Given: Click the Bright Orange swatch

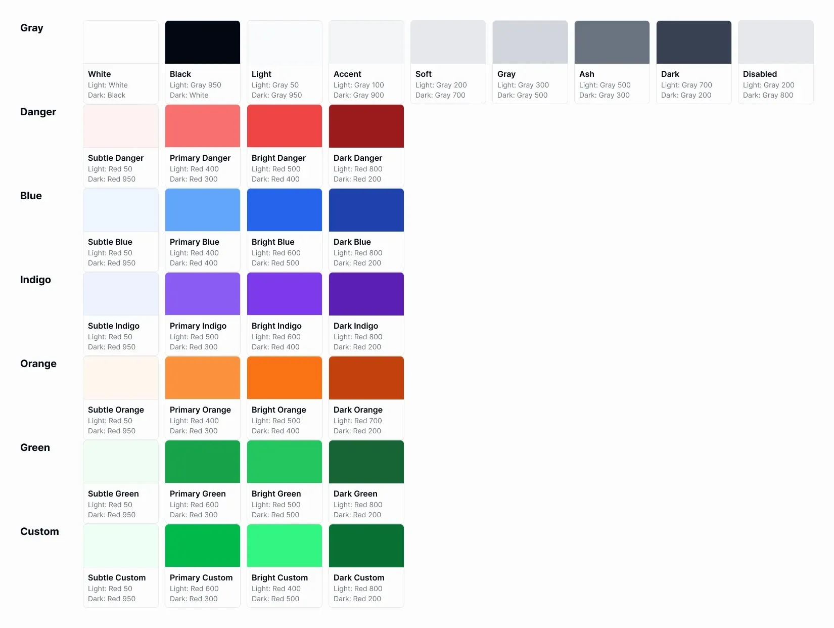Looking at the screenshot, I should (285, 378).
